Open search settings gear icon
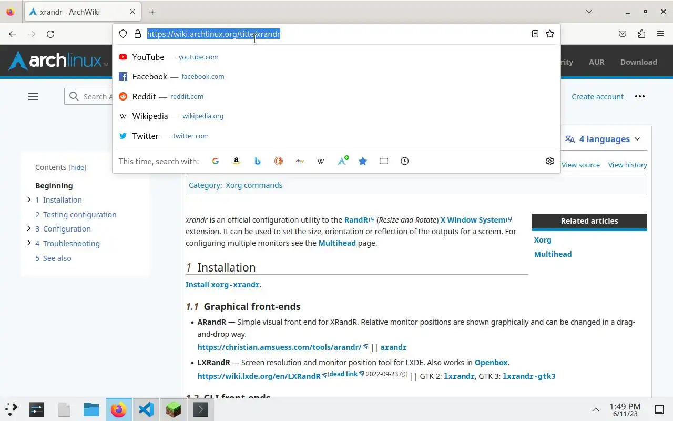The width and height of the screenshot is (673, 421). [x=550, y=161]
